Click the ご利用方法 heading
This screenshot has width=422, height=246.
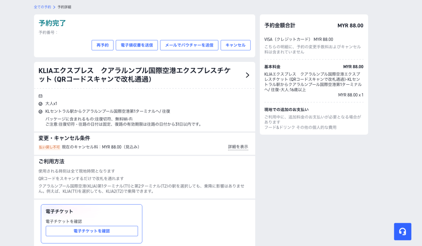pyautogui.click(x=51, y=161)
